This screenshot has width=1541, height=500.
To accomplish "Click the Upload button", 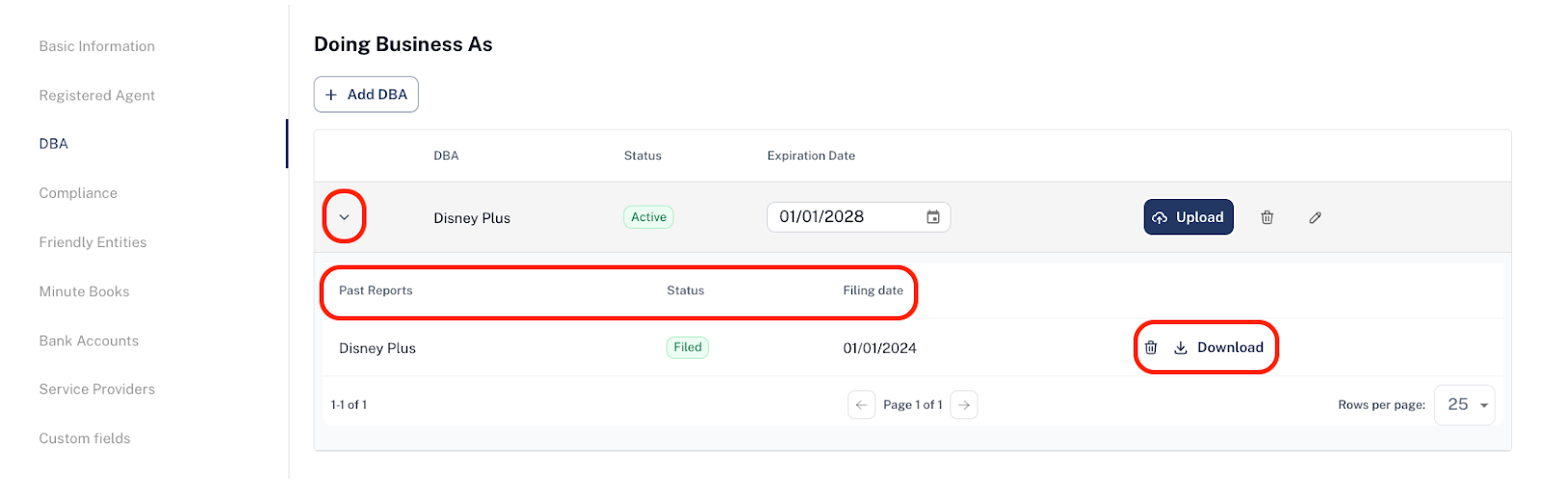I will pyautogui.click(x=1188, y=217).
